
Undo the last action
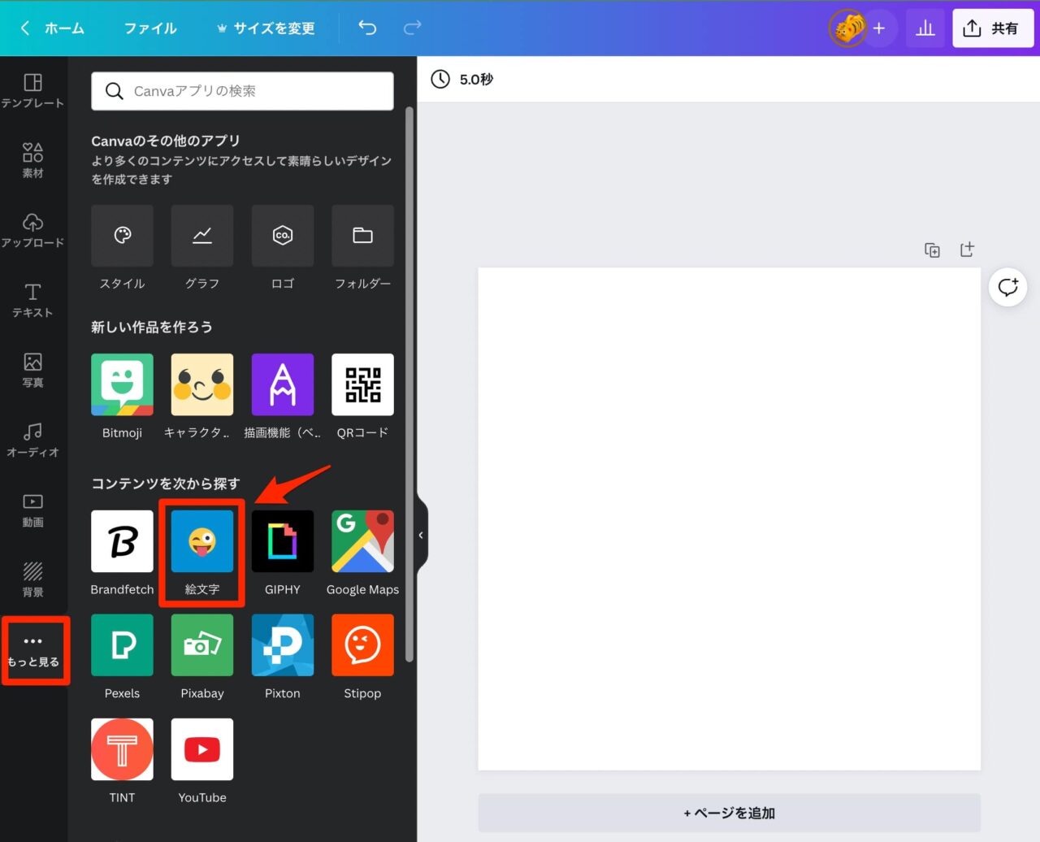(x=367, y=28)
